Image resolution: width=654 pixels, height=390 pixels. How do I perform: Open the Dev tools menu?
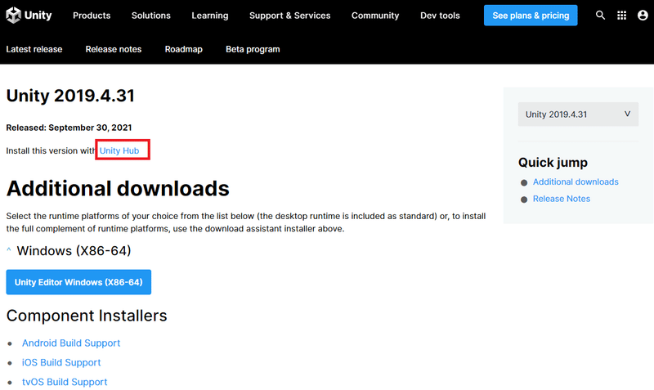point(440,16)
